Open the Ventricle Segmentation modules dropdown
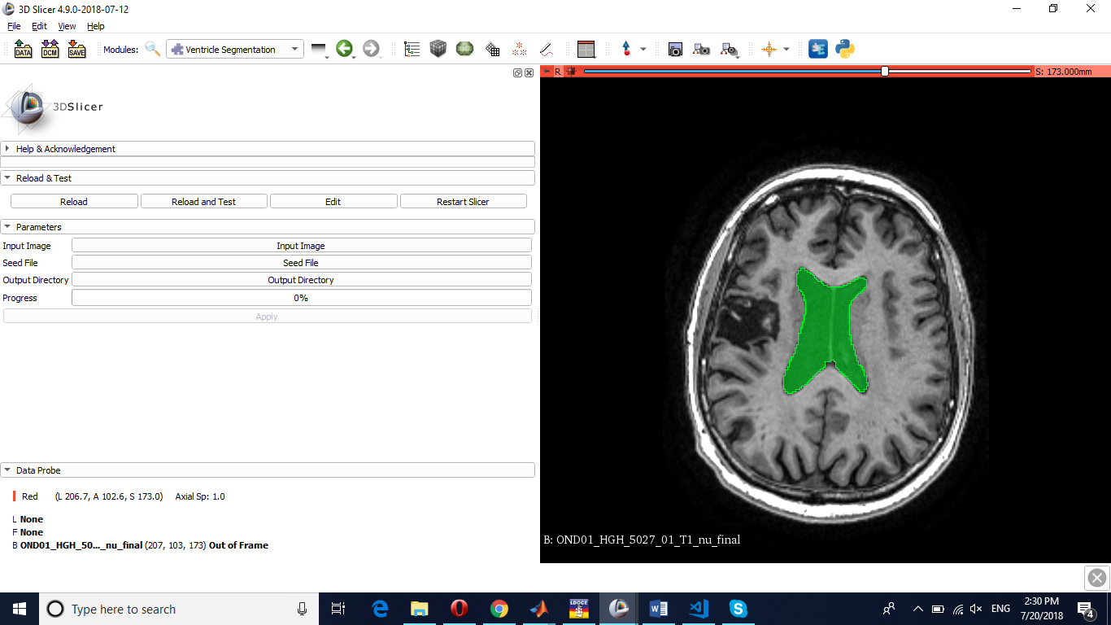Image resolution: width=1111 pixels, height=625 pixels. 235,50
